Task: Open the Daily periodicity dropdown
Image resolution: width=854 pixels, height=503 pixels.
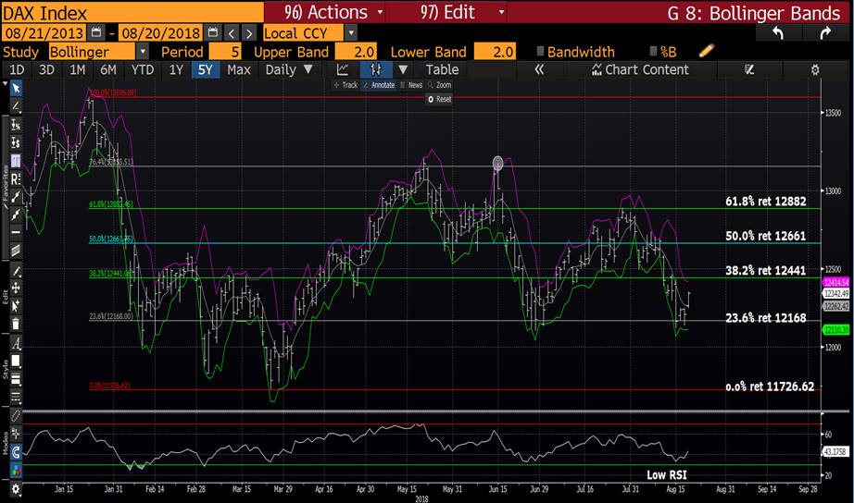Action: (x=288, y=69)
